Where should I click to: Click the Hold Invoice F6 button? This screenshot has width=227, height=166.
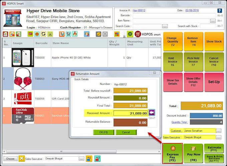pos(173,62)
